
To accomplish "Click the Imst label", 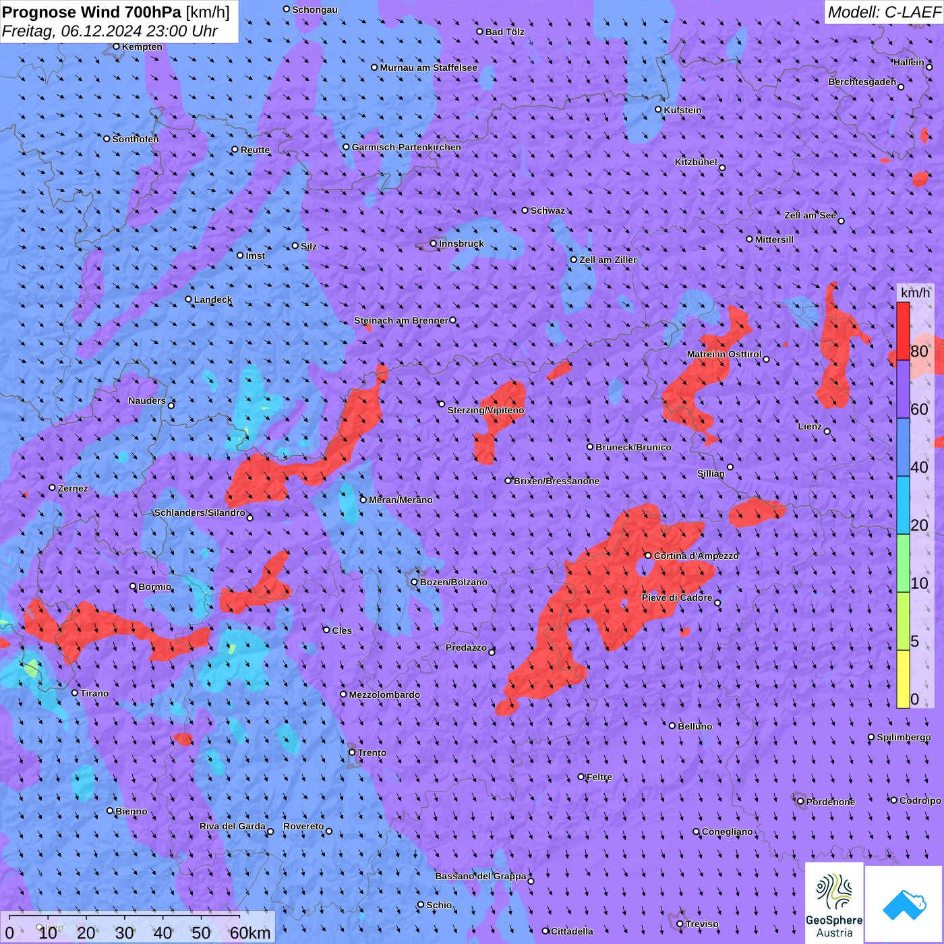I will click(255, 256).
